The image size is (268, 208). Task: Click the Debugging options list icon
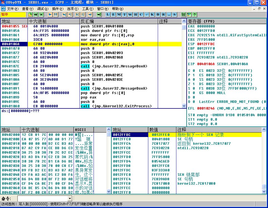point(183,15)
